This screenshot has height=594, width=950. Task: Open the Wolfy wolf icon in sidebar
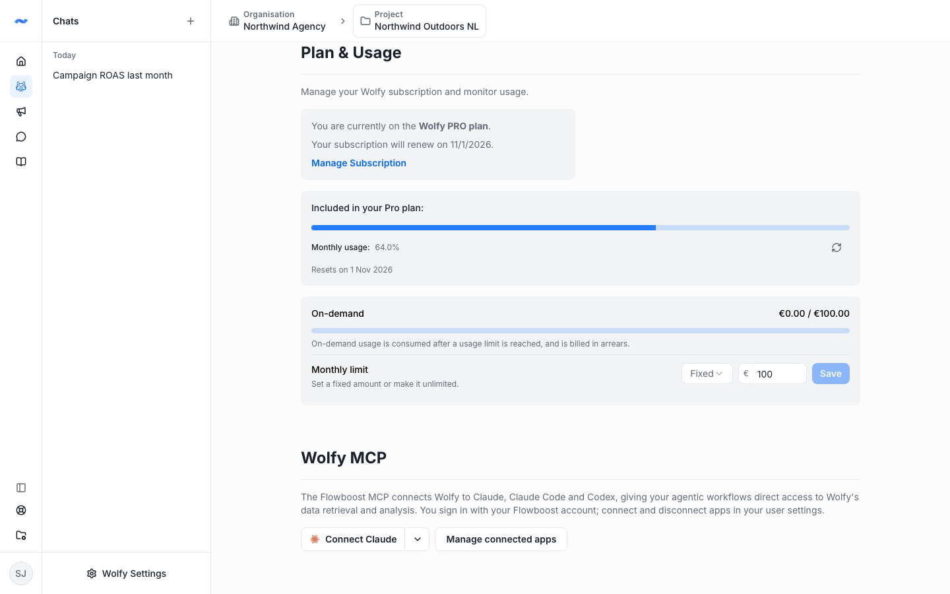tap(21, 86)
